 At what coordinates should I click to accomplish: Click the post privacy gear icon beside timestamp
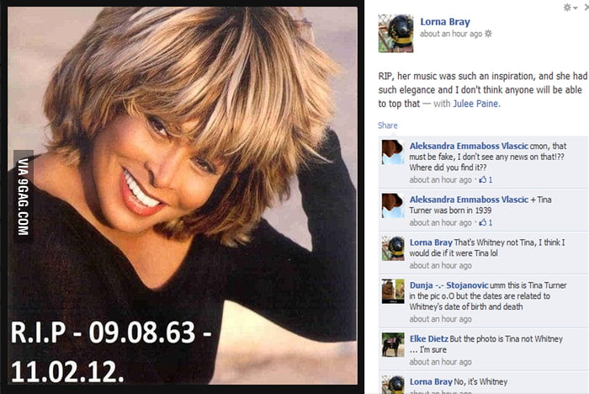tap(488, 34)
